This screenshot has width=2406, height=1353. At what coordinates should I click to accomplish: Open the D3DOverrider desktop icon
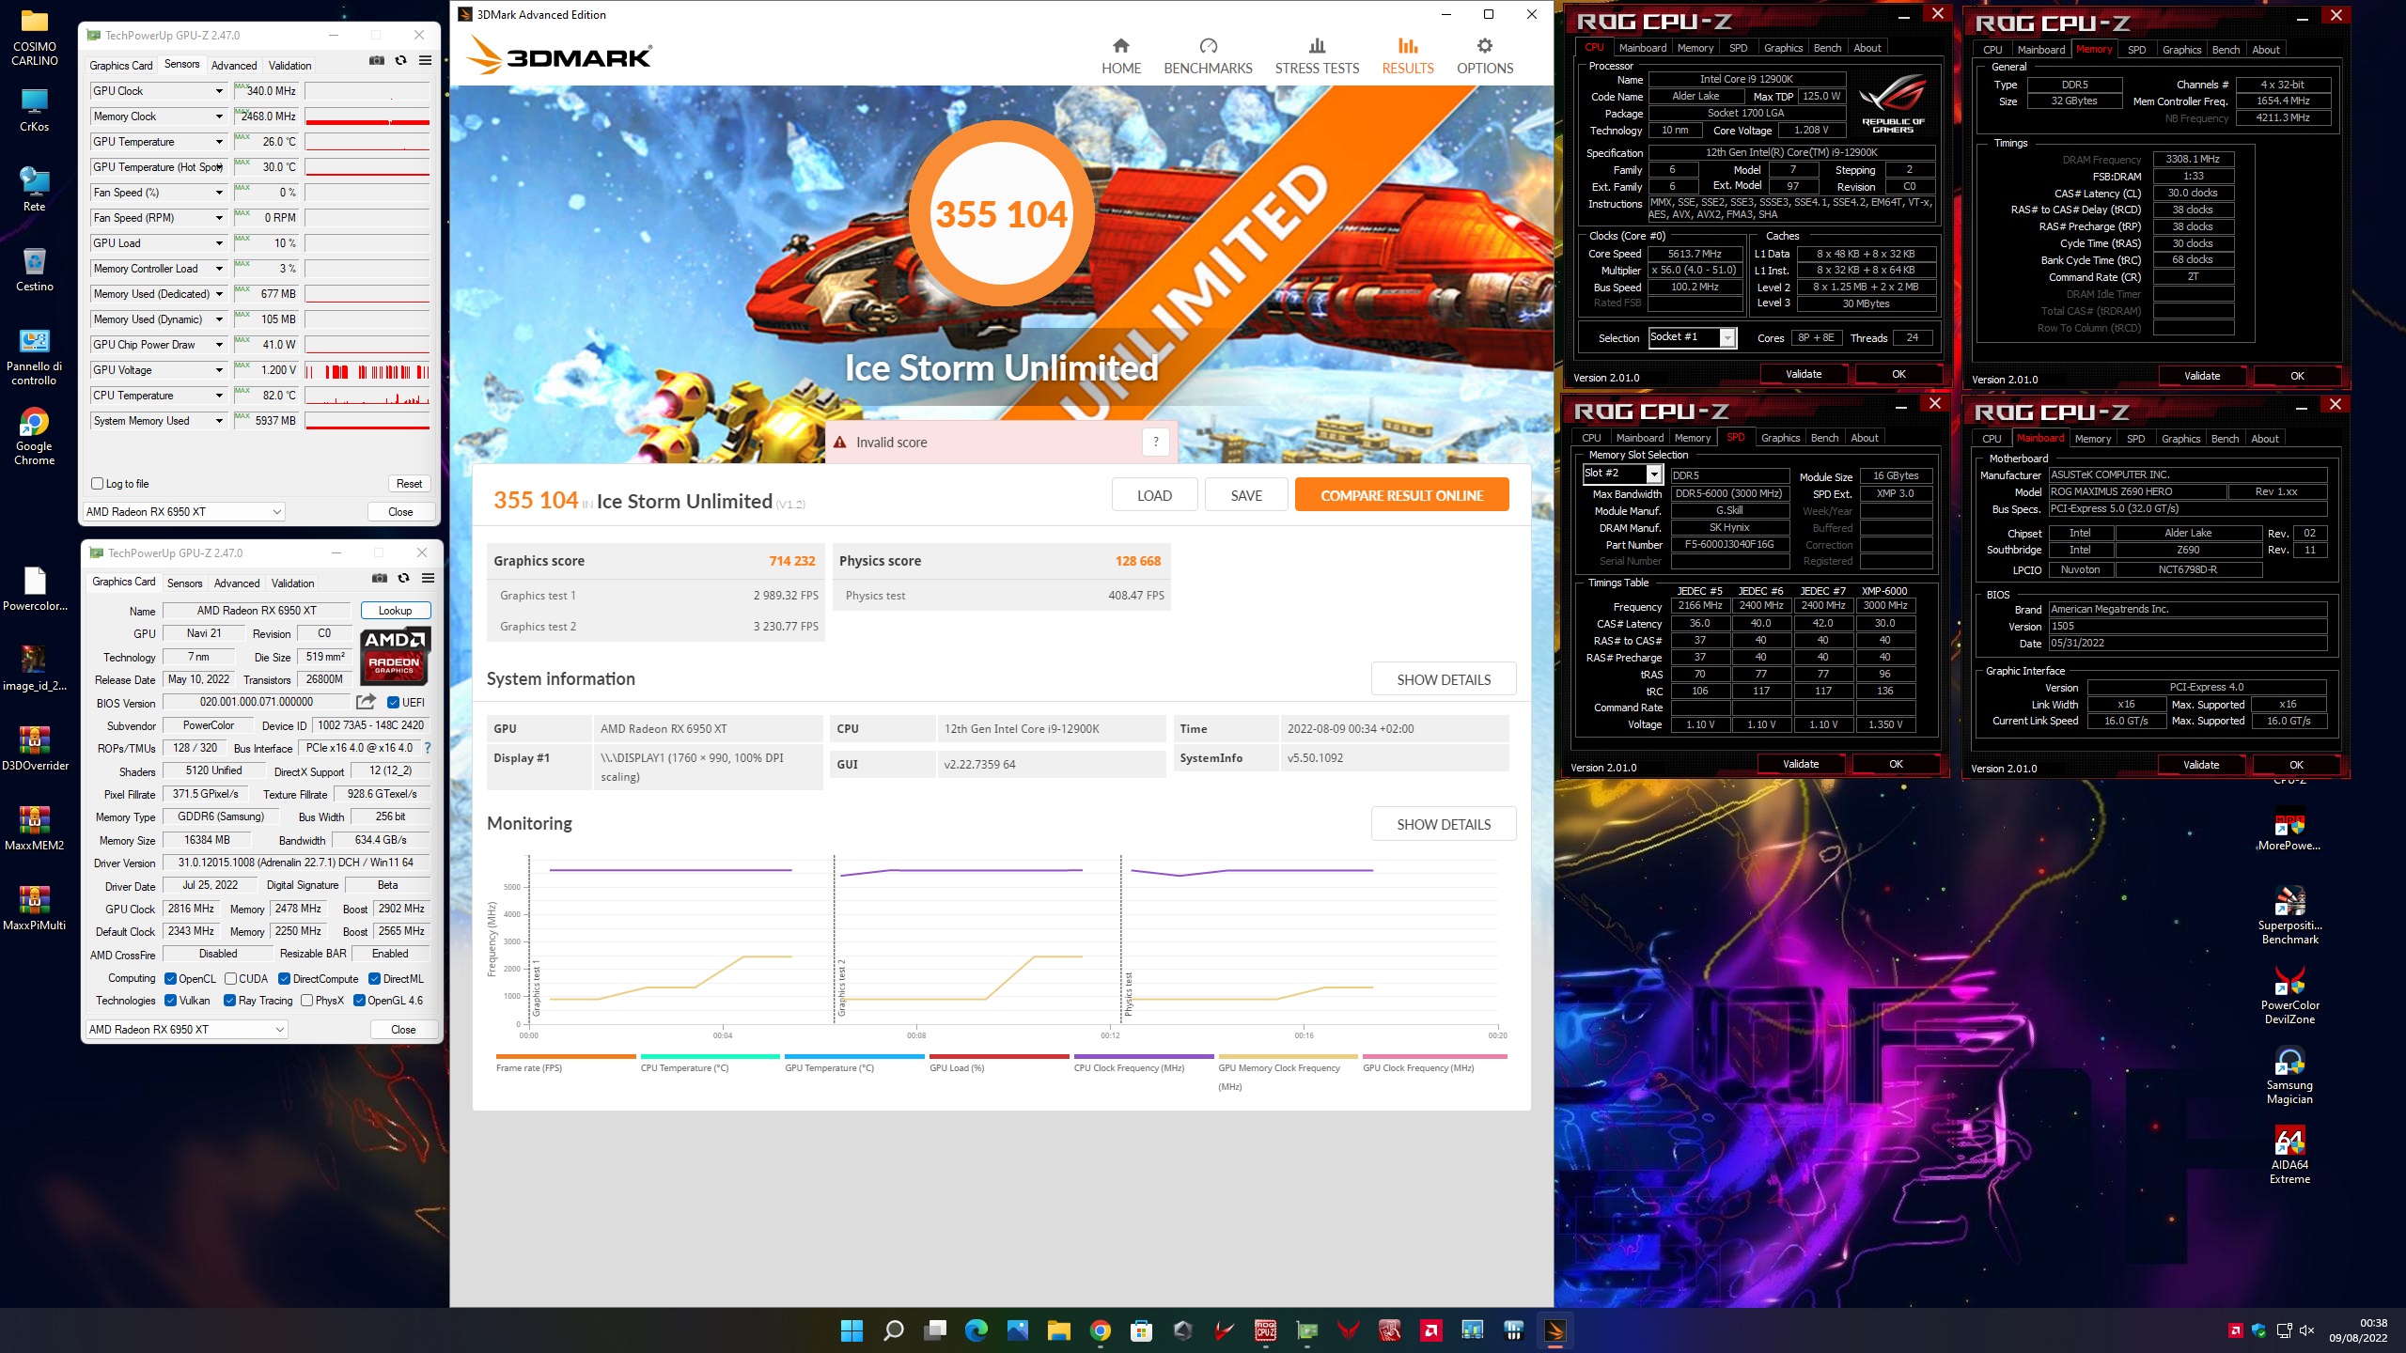tap(34, 749)
